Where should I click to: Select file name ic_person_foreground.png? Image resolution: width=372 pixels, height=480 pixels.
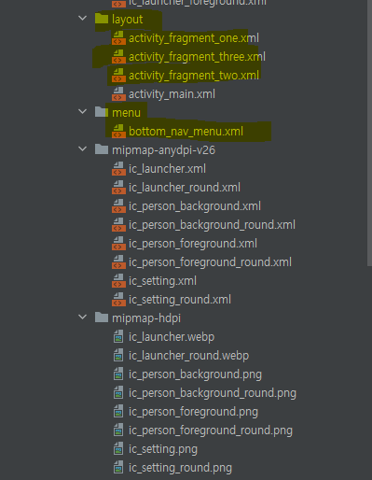point(193,412)
